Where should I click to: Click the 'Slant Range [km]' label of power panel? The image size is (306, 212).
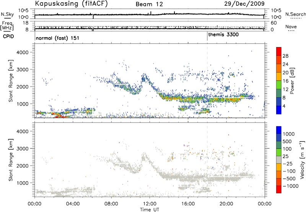11,81
